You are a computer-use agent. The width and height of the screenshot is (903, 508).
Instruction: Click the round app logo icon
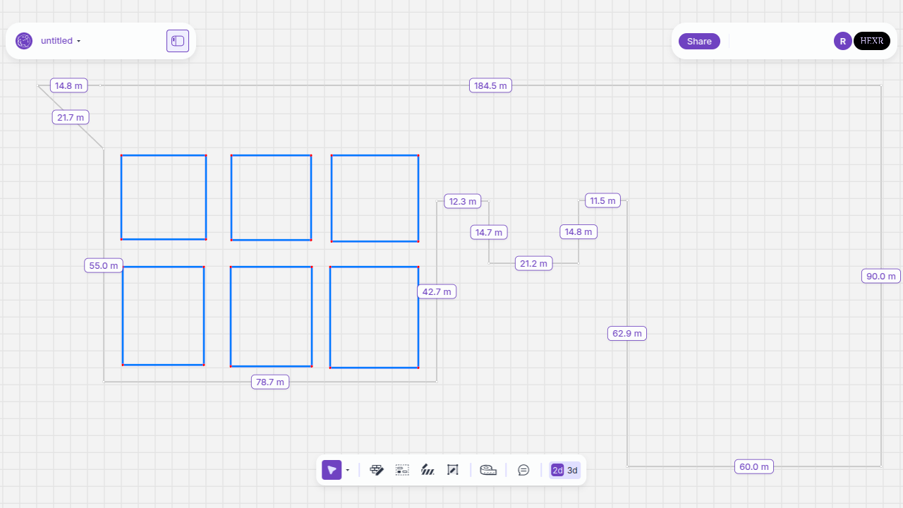tap(24, 41)
